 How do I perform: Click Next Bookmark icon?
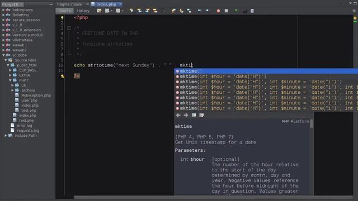[x=181, y=11]
